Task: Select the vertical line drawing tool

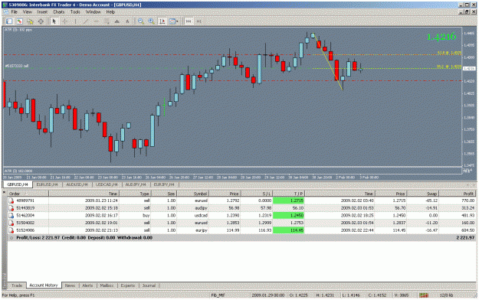Action: pyautogui.click(x=75, y=21)
